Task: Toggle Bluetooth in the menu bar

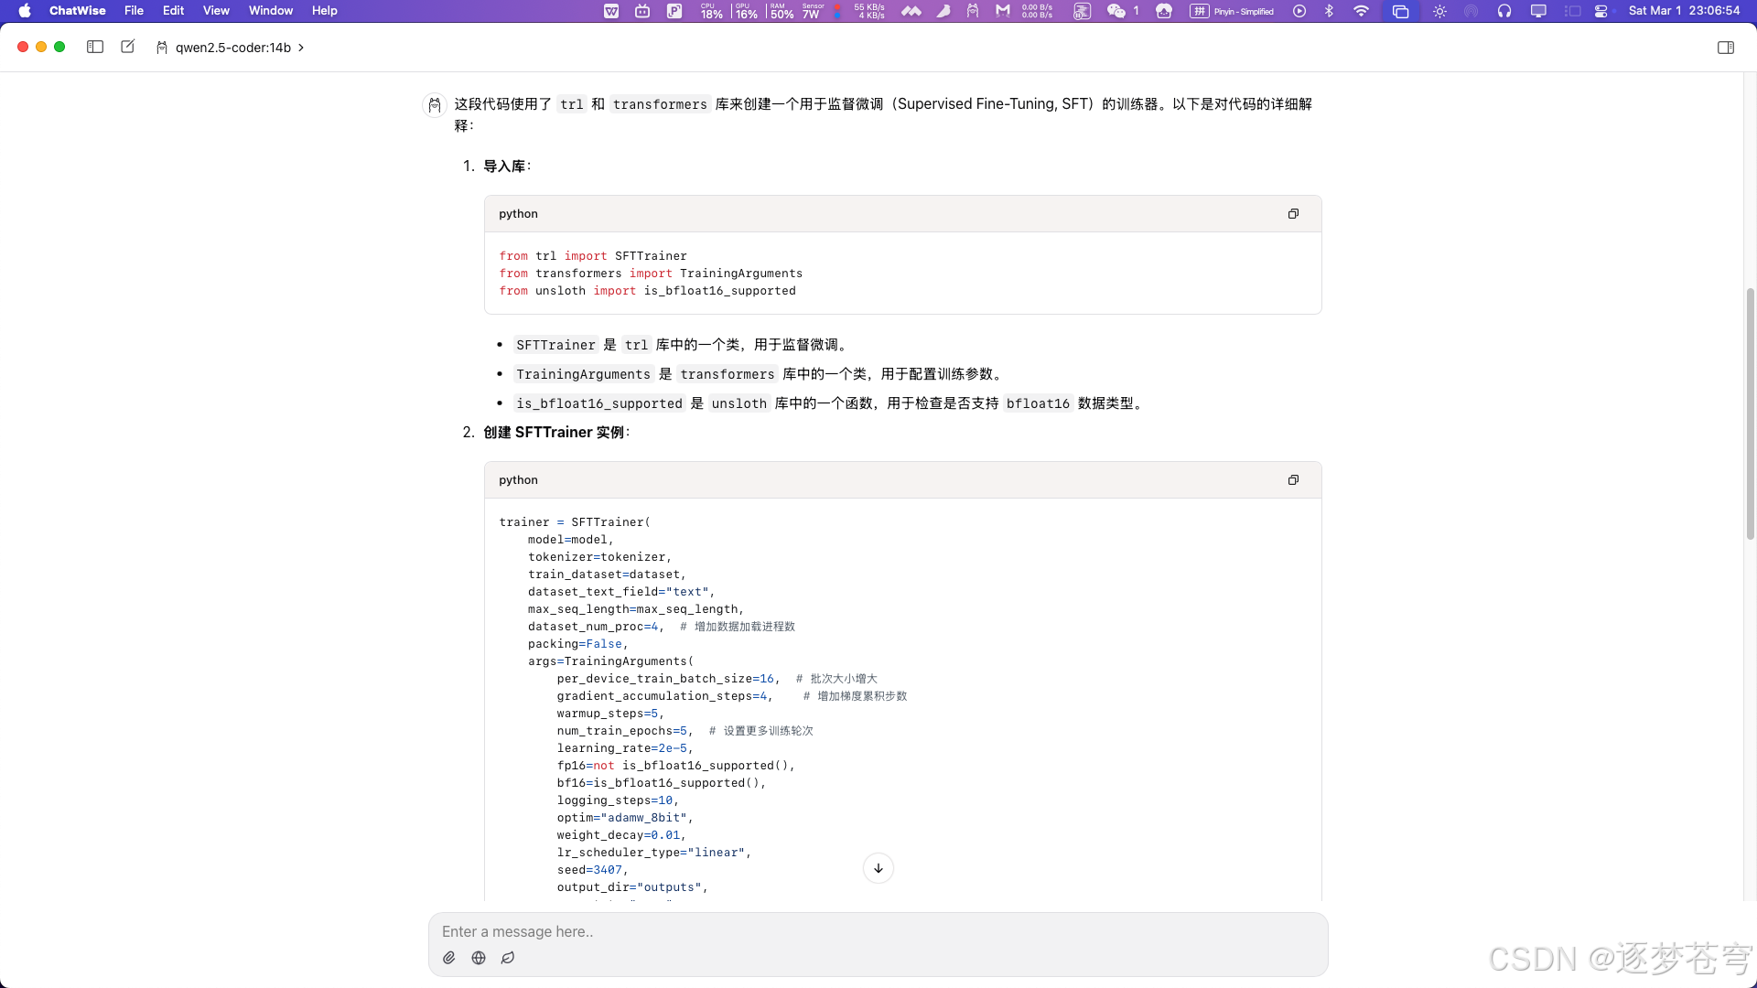Action: point(1329,11)
